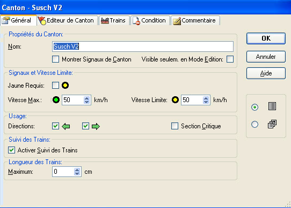Open the Condition tab
Viewport: 291px width, 208px height.
point(150,20)
